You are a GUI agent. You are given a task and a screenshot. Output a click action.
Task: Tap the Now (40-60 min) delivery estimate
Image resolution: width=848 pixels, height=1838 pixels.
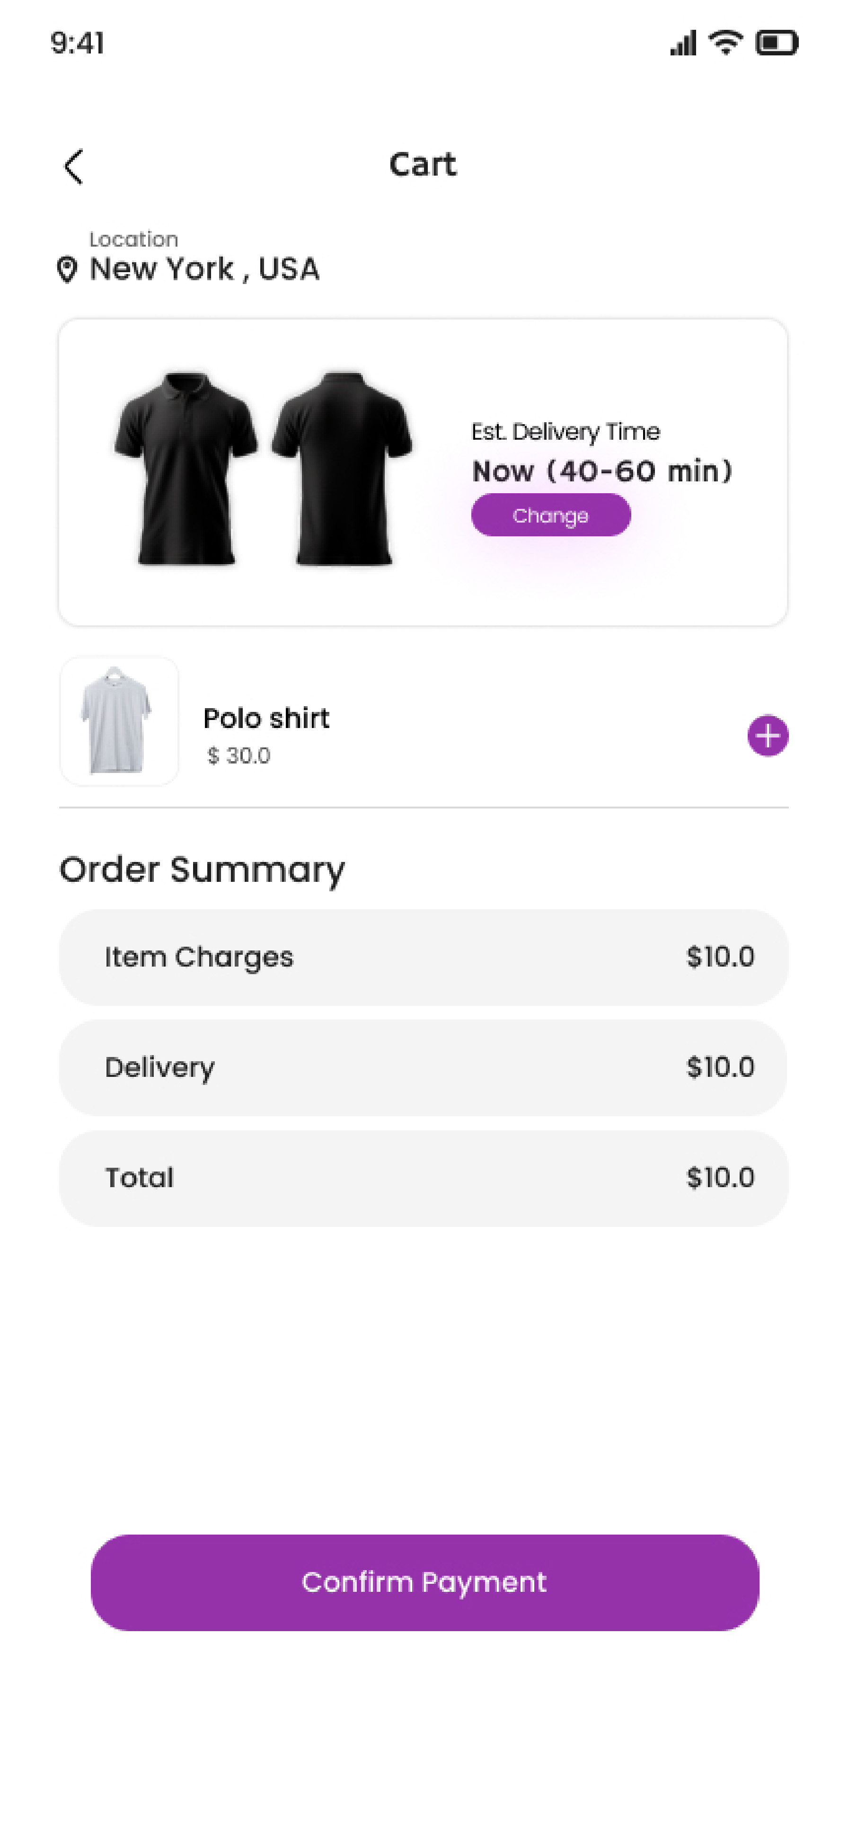coord(602,471)
